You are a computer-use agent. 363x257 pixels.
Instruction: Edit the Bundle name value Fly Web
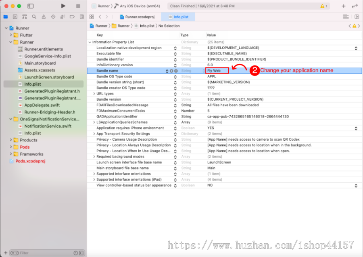click(x=217, y=71)
